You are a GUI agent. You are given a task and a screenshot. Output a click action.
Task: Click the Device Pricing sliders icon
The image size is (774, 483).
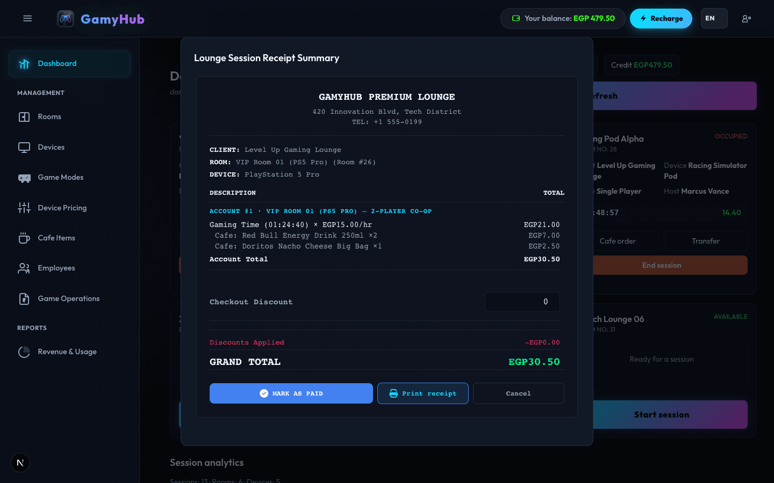tap(24, 208)
